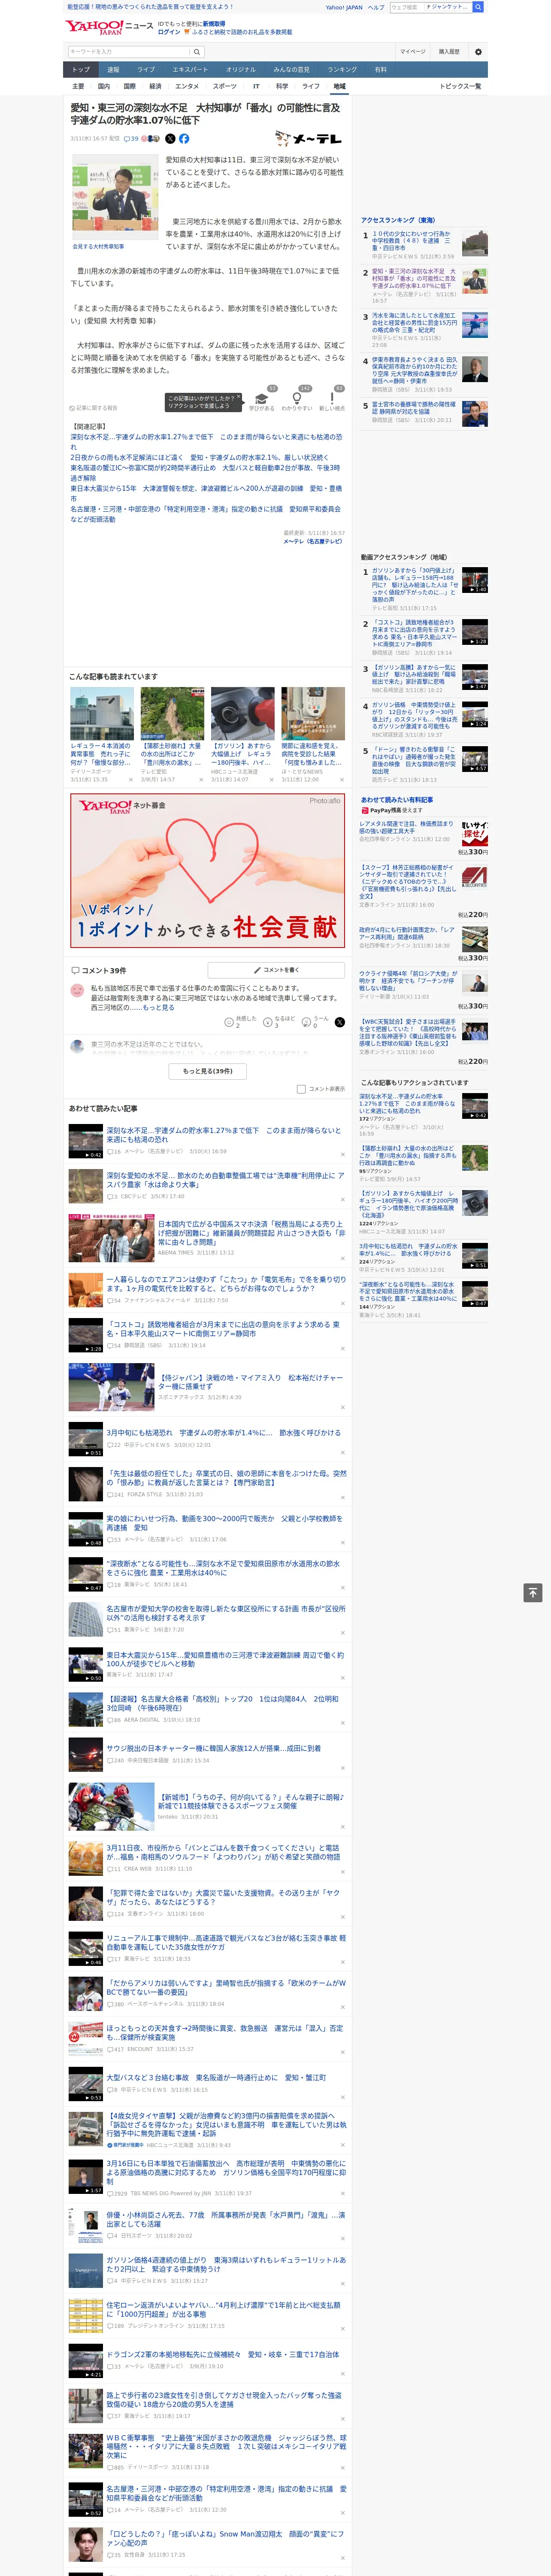Screen dimensions: 551x2576
Task: Select the エキスパート main tab
Action: [190, 70]
